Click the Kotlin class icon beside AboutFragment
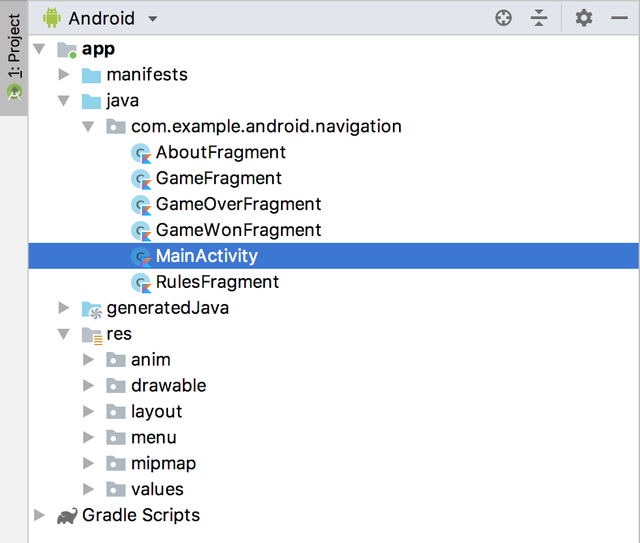 pos(141,153)
